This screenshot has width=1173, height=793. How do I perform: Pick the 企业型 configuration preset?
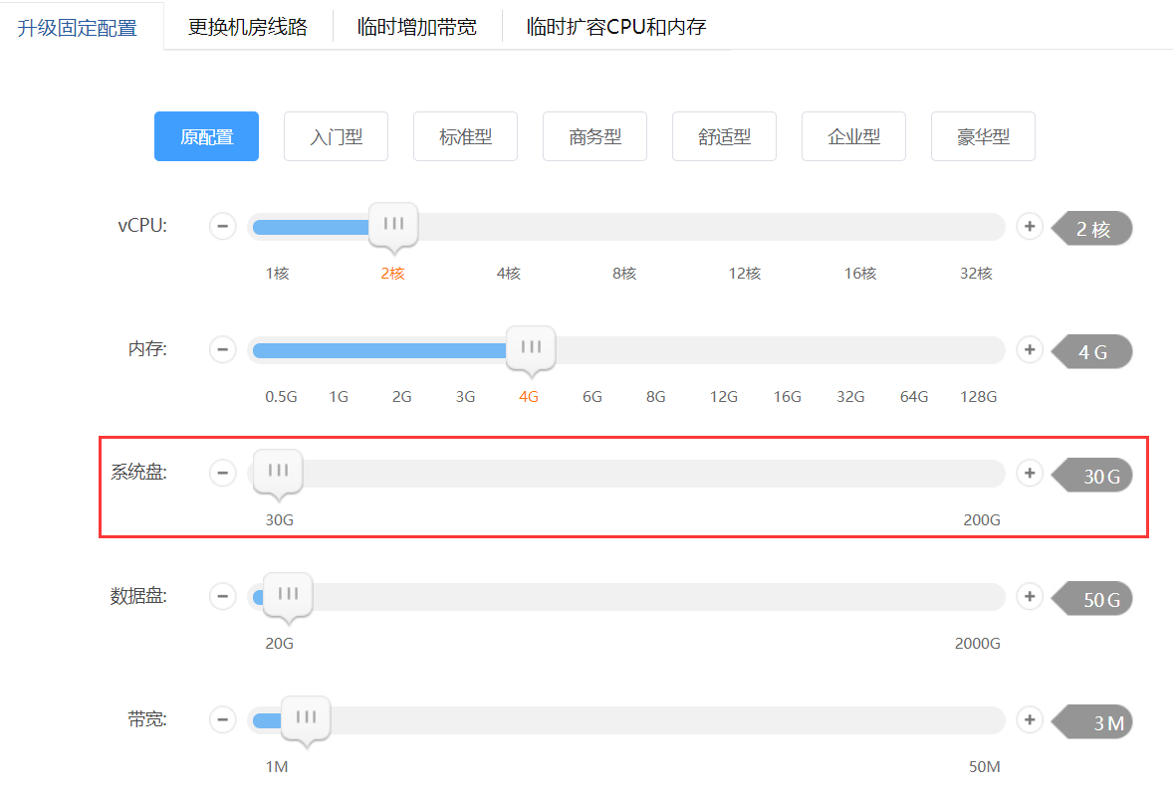pos(853,136)
